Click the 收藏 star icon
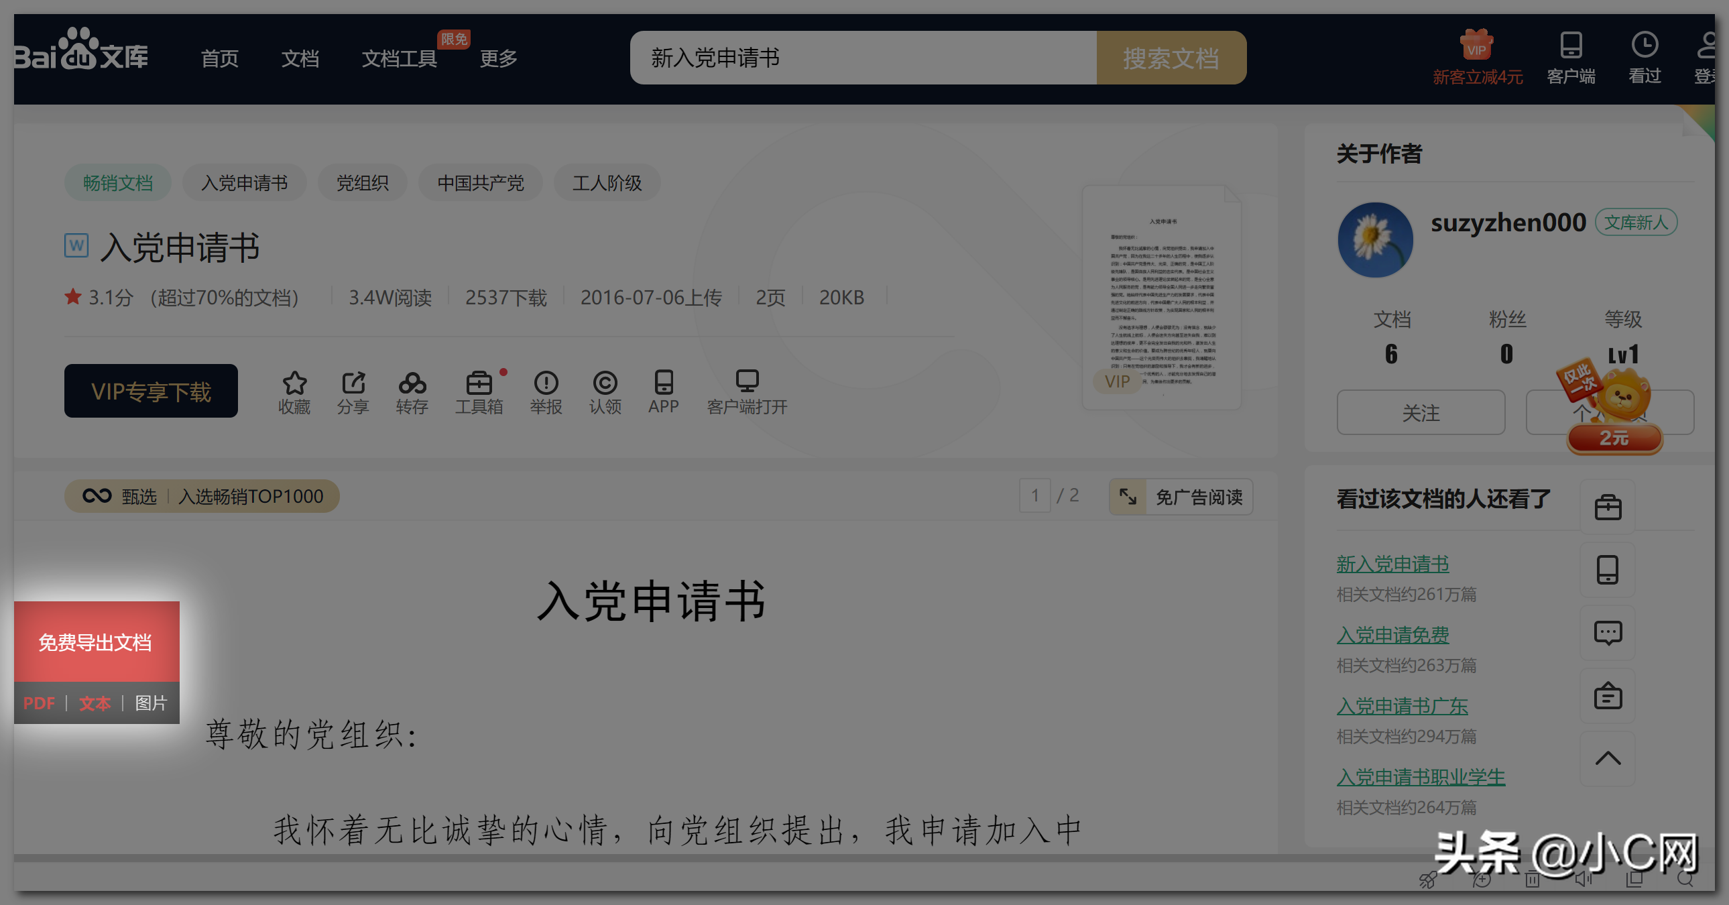 (x=294, y=383)
